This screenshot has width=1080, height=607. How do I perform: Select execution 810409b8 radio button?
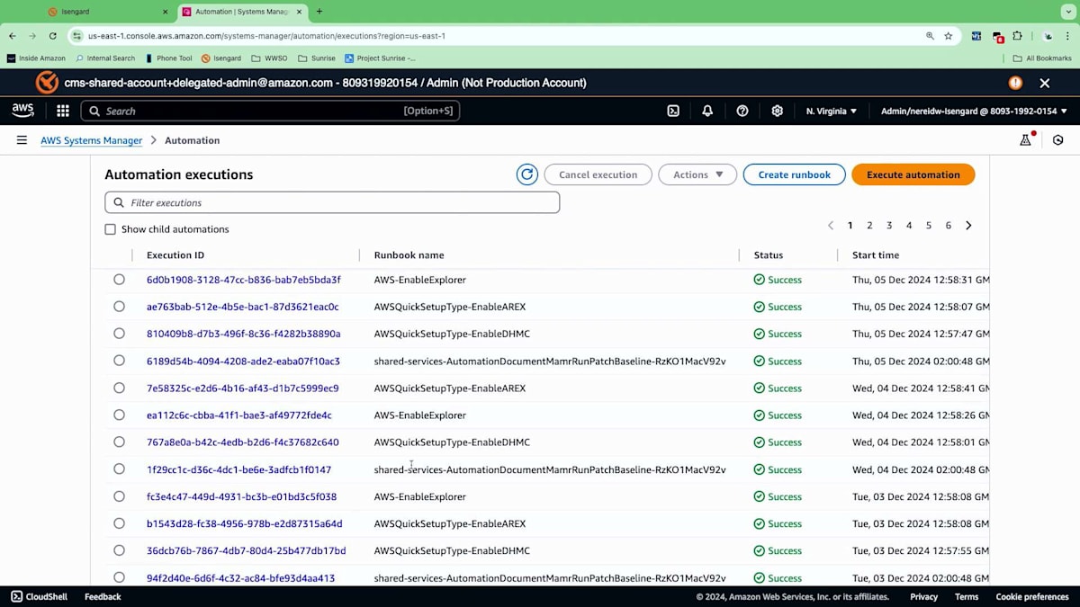(119, 334)
